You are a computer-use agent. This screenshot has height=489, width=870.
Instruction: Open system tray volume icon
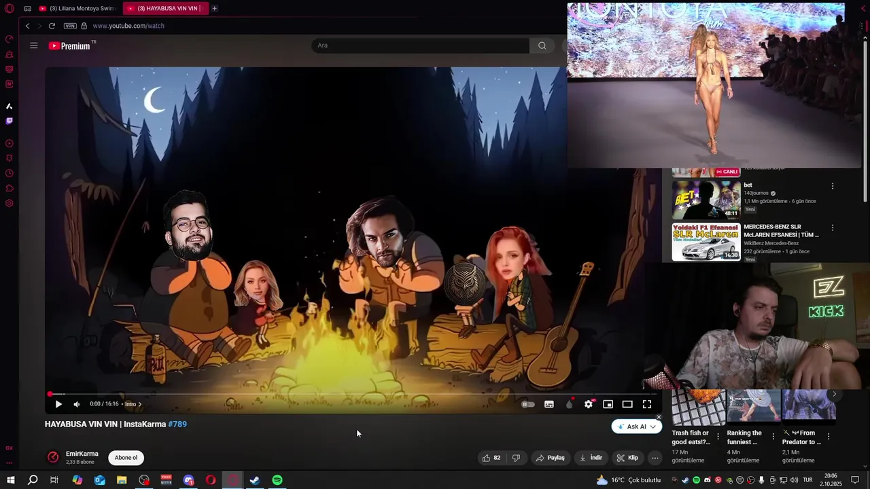point(794,480)
